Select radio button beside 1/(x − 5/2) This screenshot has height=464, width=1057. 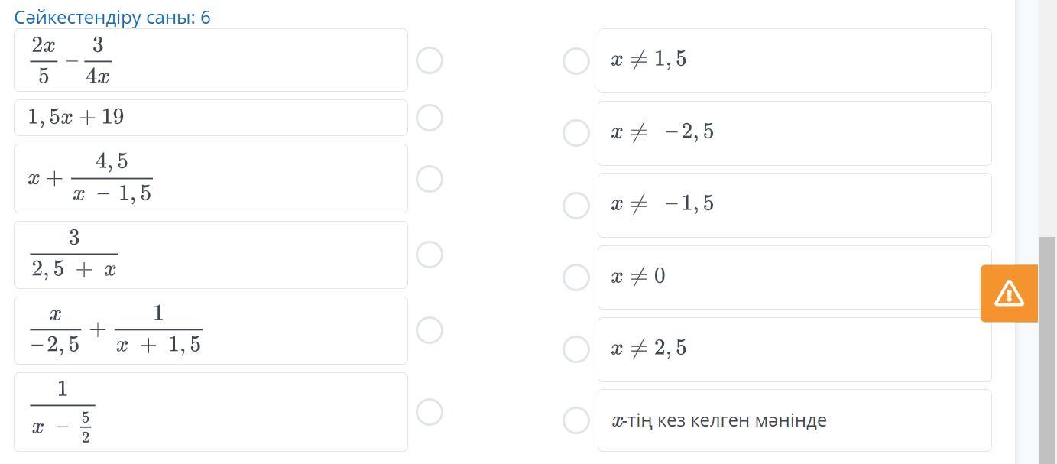click(430, 412)
